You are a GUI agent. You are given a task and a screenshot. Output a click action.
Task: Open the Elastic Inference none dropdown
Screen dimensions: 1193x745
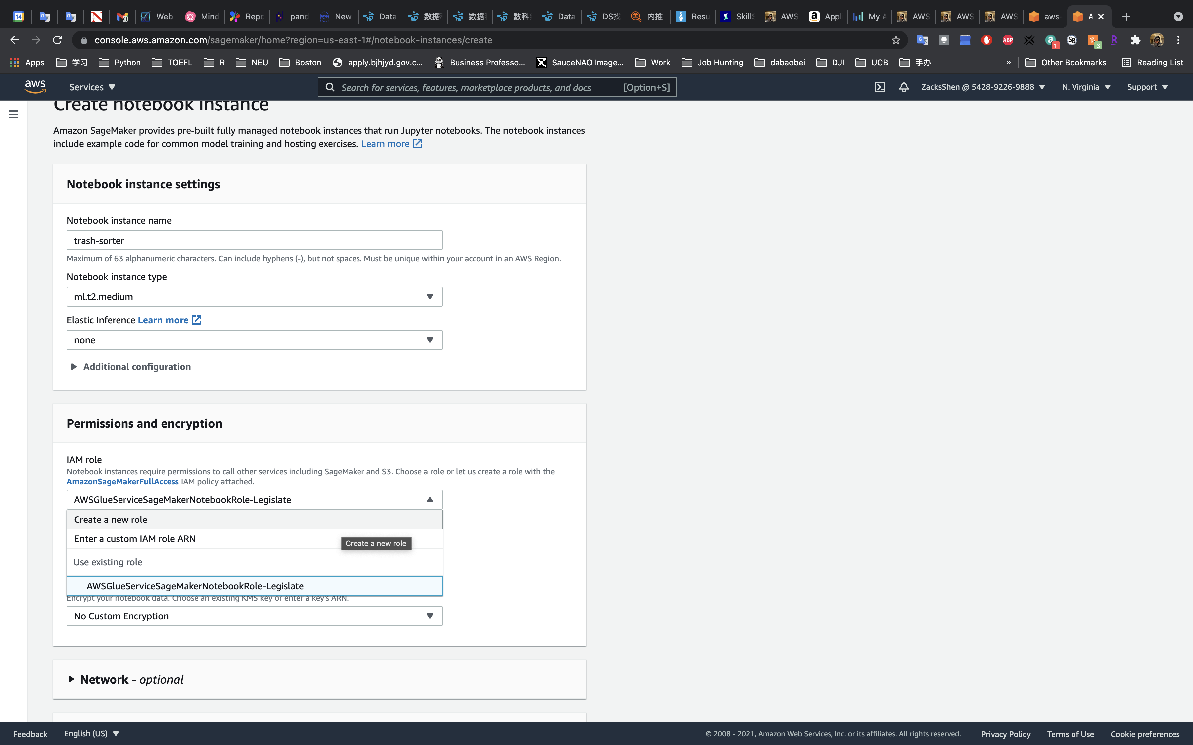pos(254,340)
